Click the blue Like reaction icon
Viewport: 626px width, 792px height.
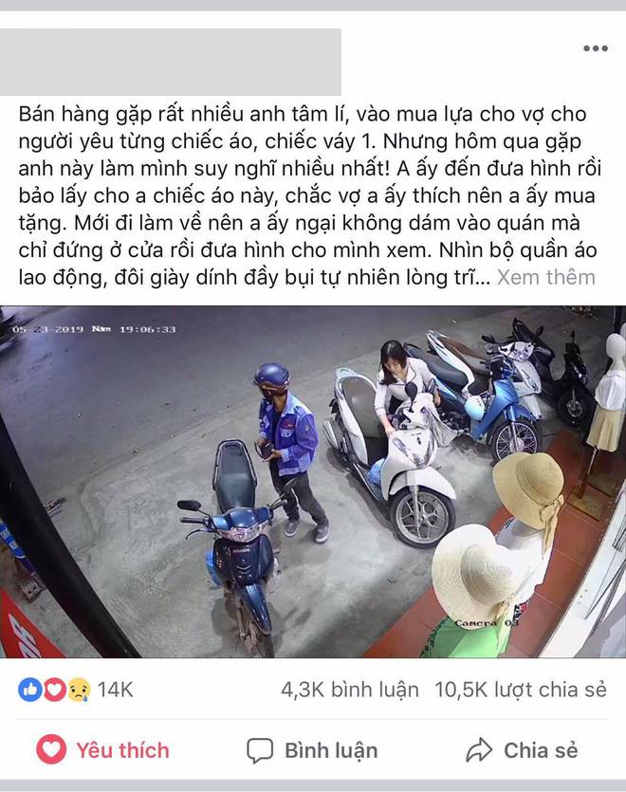click(x=29, y=690)
